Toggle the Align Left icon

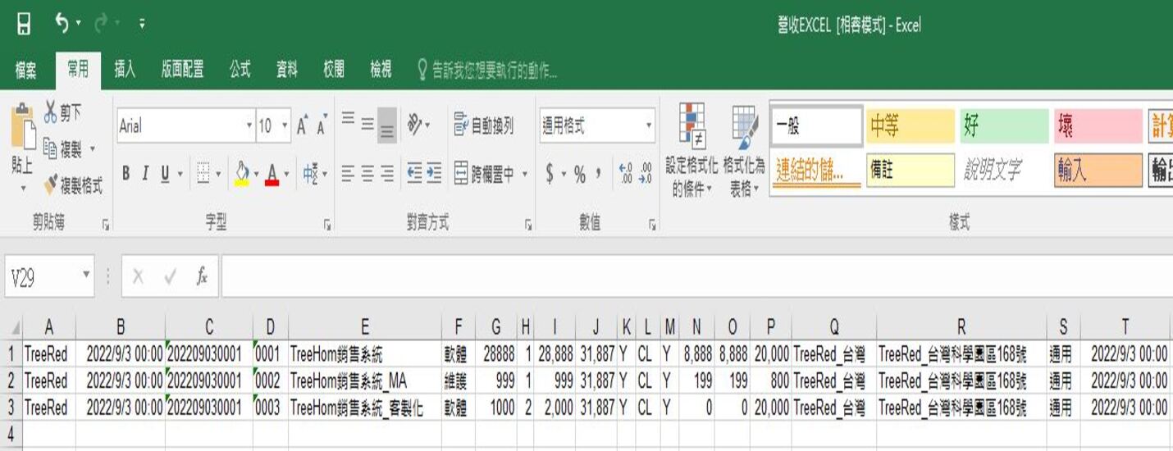[348, 173]
